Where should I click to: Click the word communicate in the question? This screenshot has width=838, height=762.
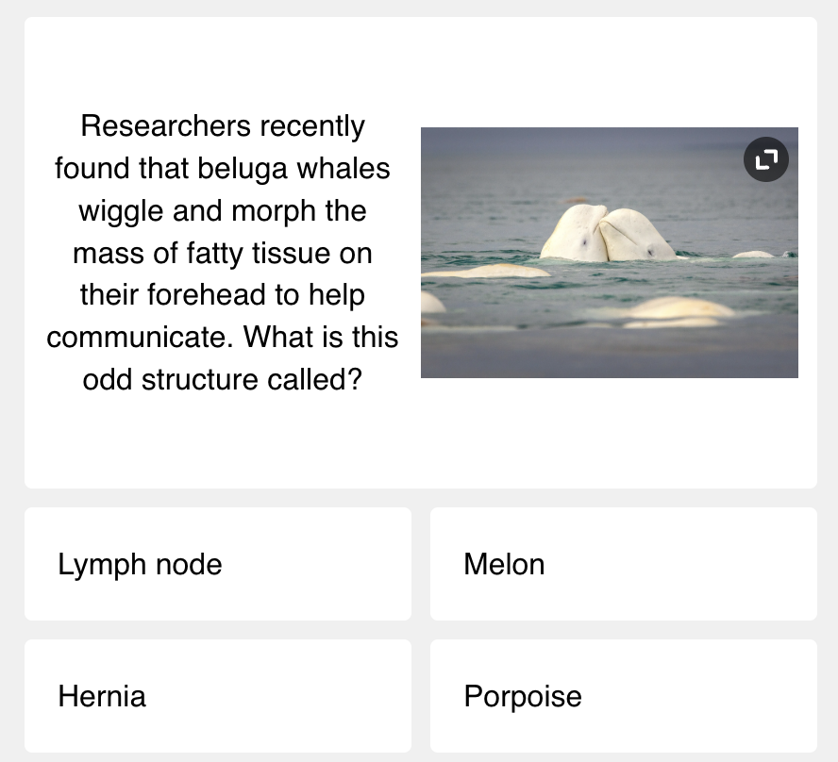(142, 337)
